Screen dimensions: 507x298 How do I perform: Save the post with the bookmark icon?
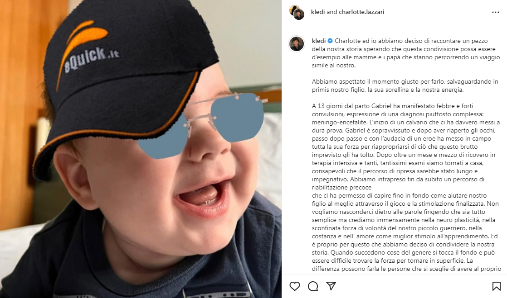pos(496,286)
